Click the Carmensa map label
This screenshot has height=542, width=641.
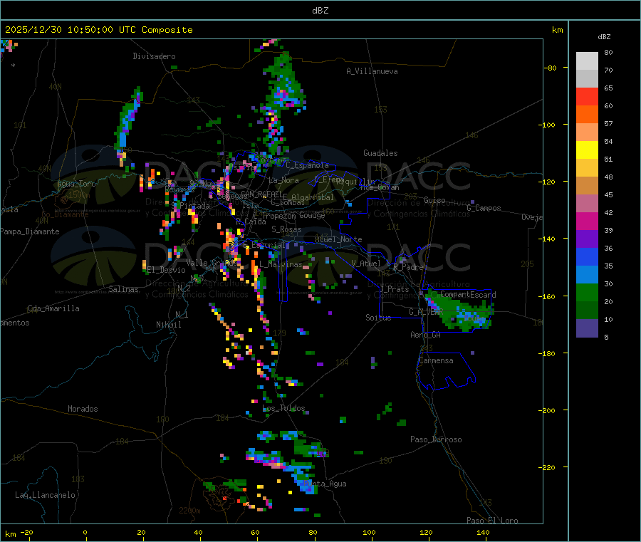[436, 361]
